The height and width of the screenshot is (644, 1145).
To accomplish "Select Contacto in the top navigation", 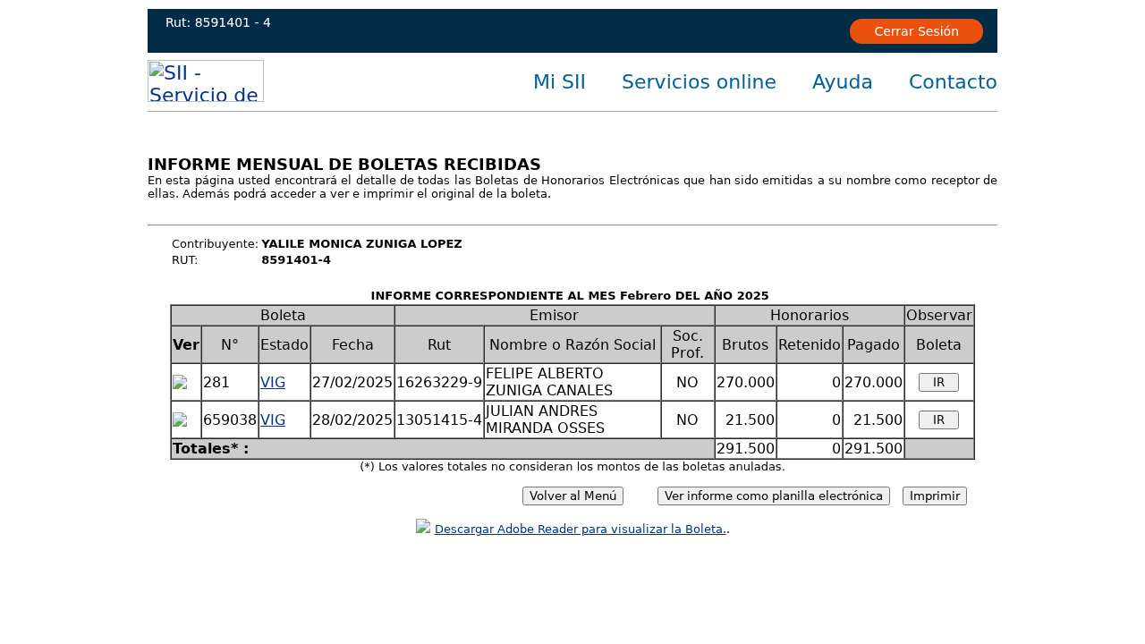I will (x=953, y=82).
